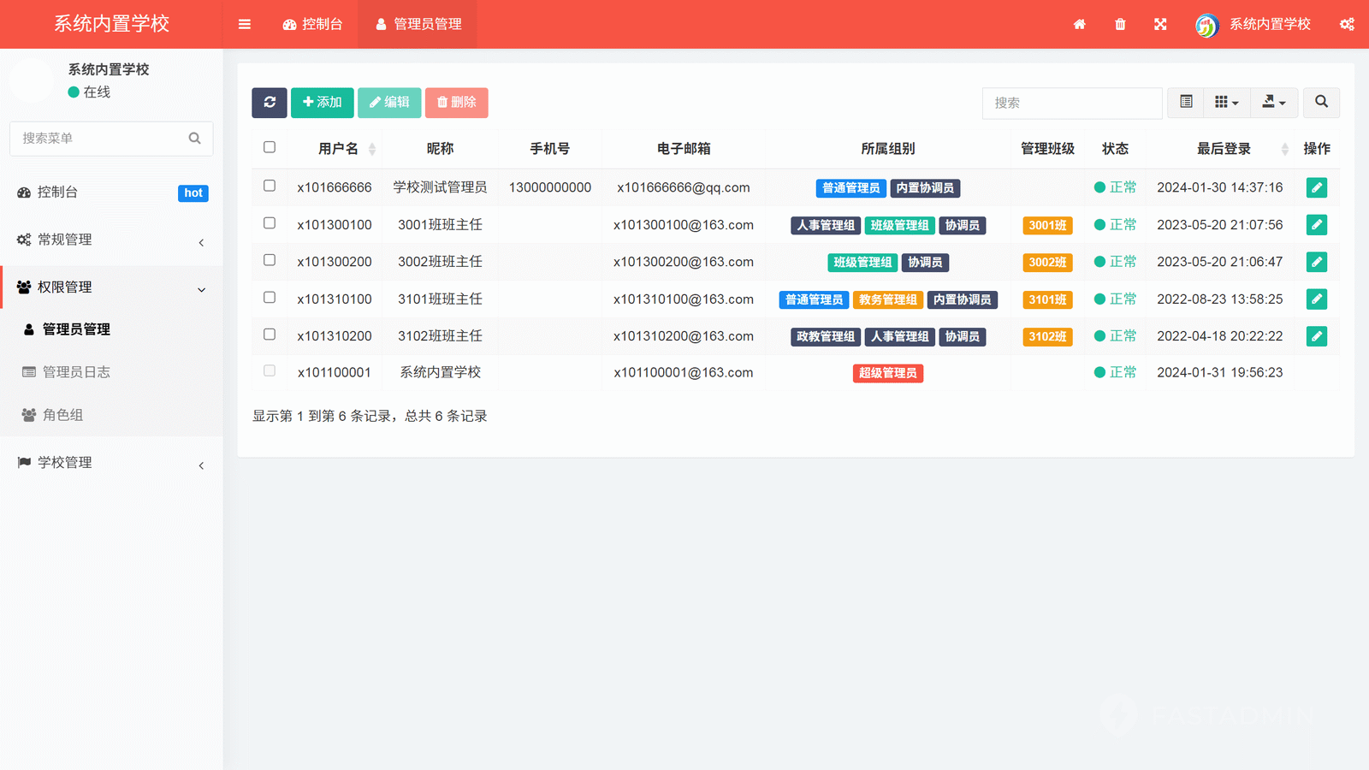Viewport: 1369px width, 770px height.
Task: Select checkbox for user x101666666
Action: click(270, 186)
